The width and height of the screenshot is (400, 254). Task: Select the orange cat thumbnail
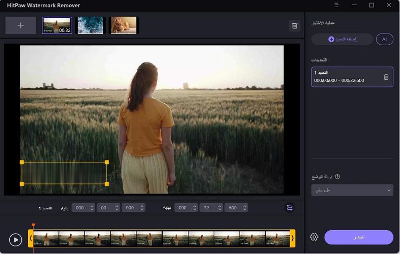coord(124,25)
